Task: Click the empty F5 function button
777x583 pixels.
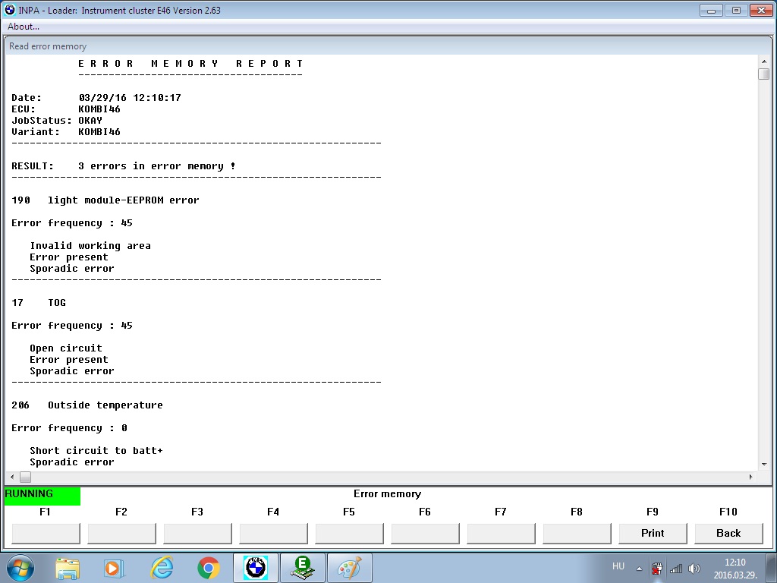Action: [349, 534]
